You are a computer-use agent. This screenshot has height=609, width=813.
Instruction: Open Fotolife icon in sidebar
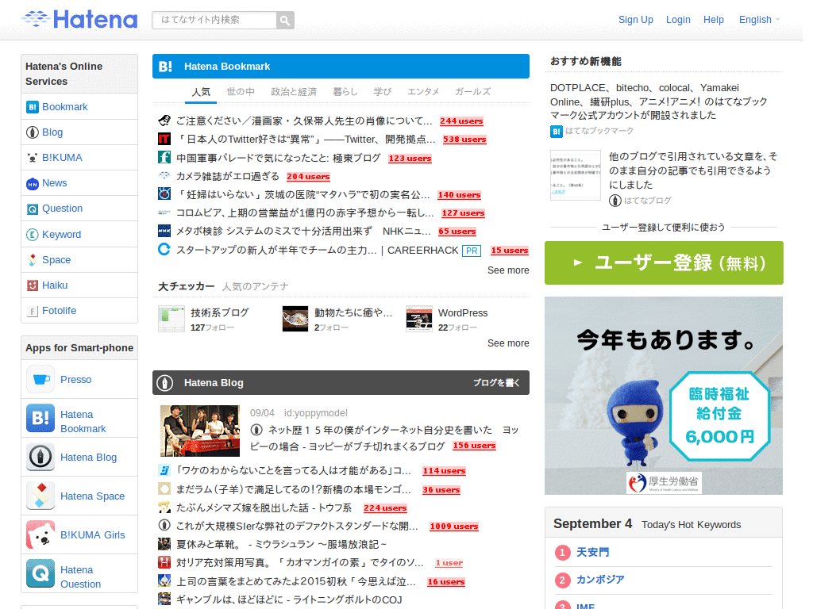(32, 311)
